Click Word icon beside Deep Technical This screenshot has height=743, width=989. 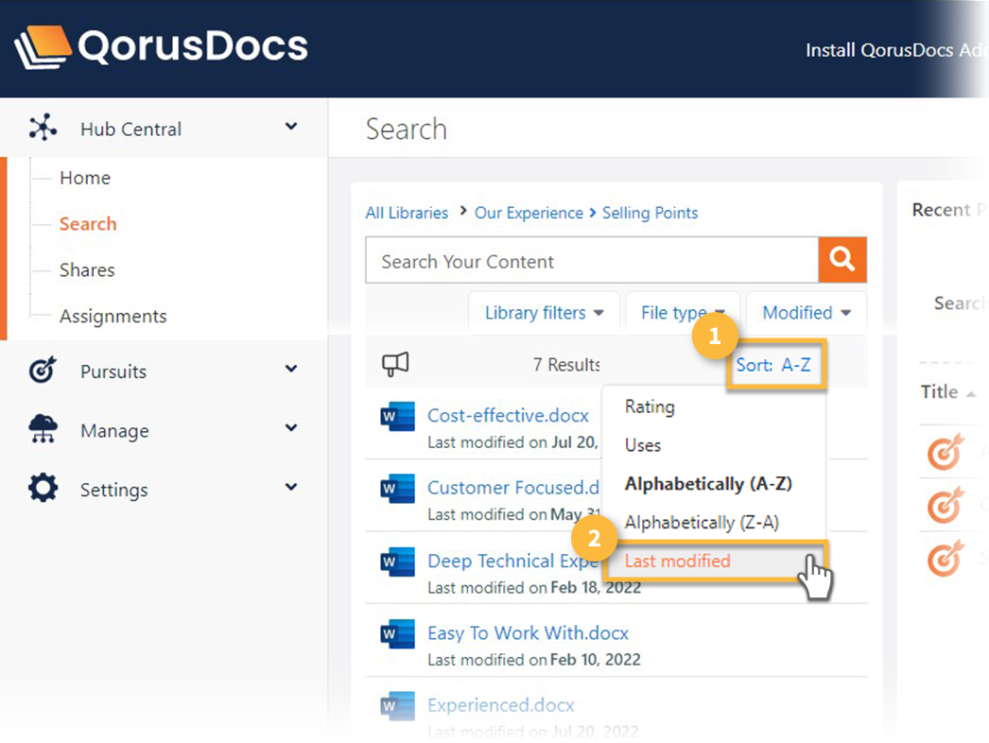coord(397,562)
